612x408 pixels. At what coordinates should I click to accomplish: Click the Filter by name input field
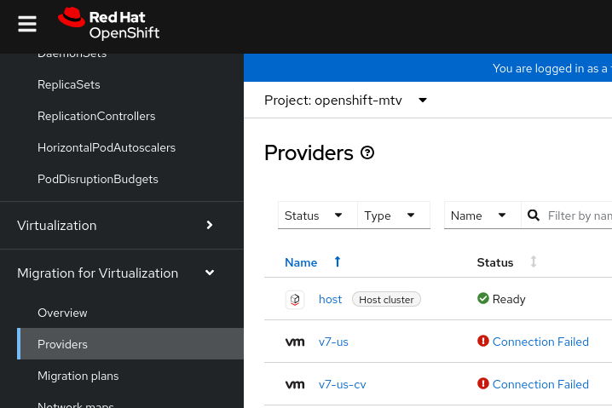tap(580, 215)
